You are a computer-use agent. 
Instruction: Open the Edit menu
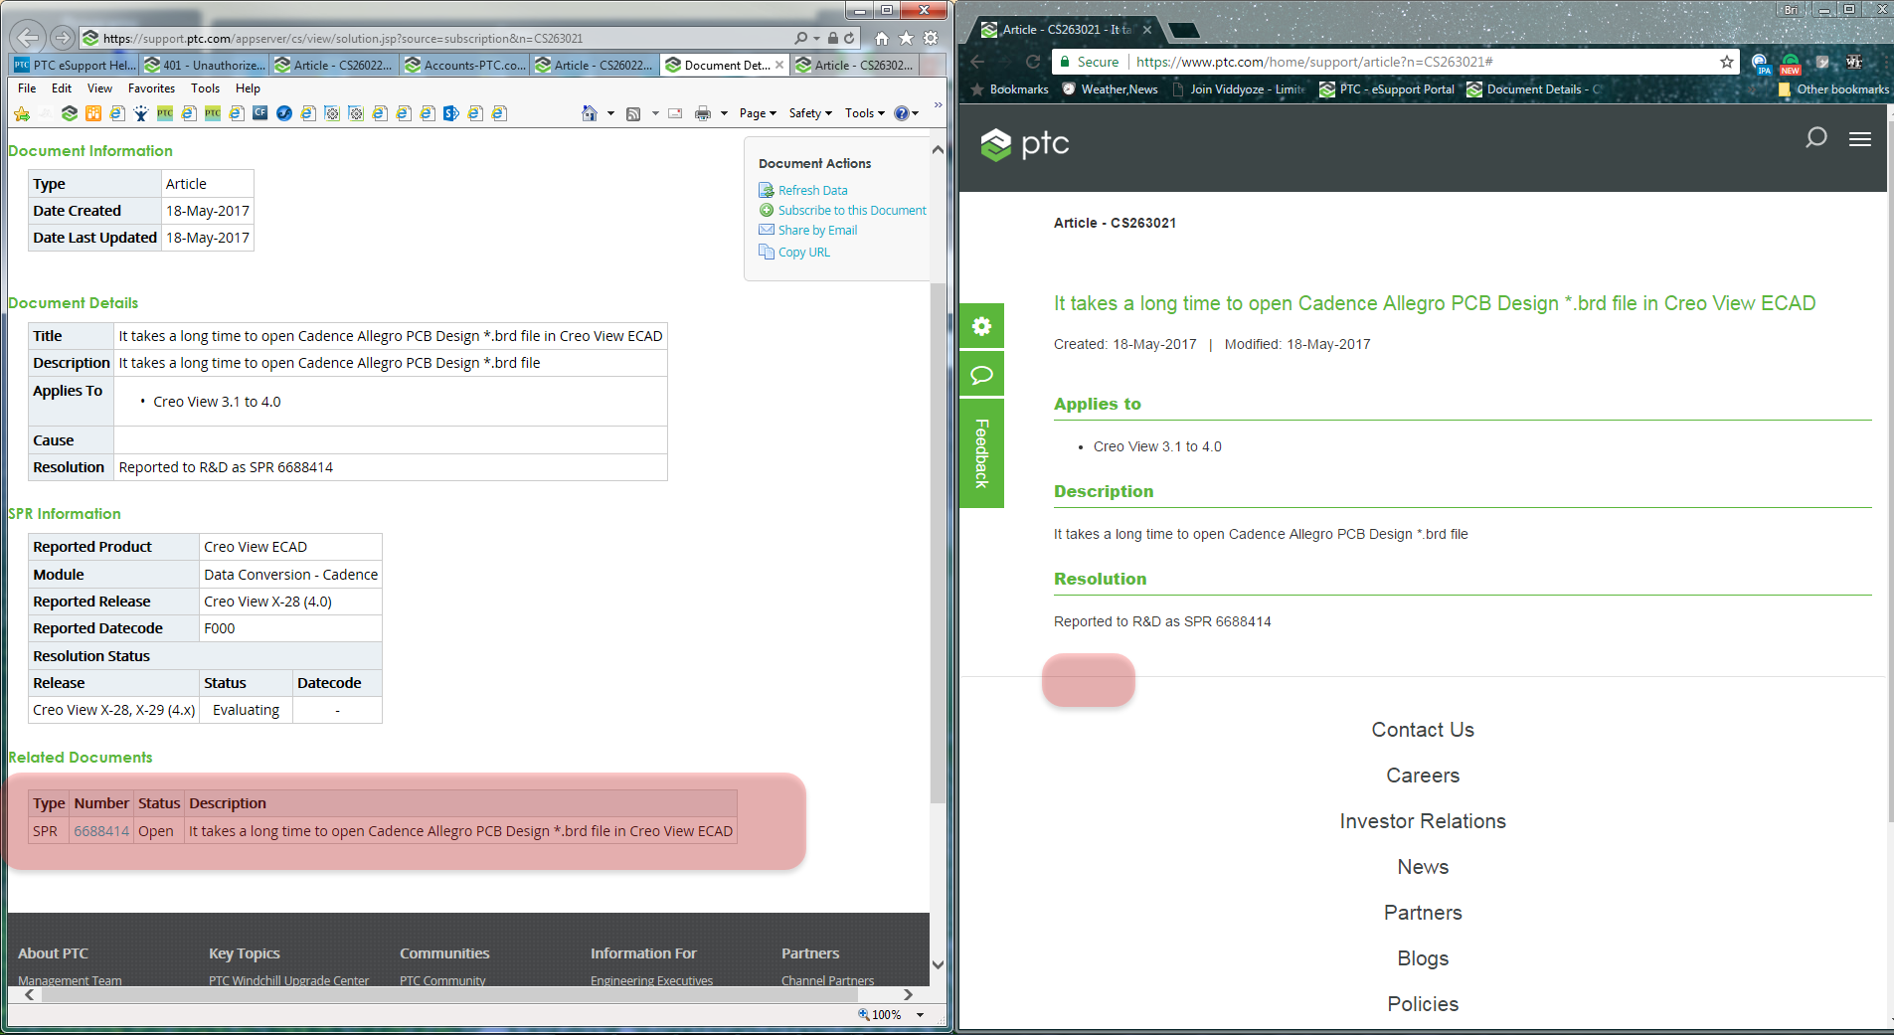click(62, 87)
